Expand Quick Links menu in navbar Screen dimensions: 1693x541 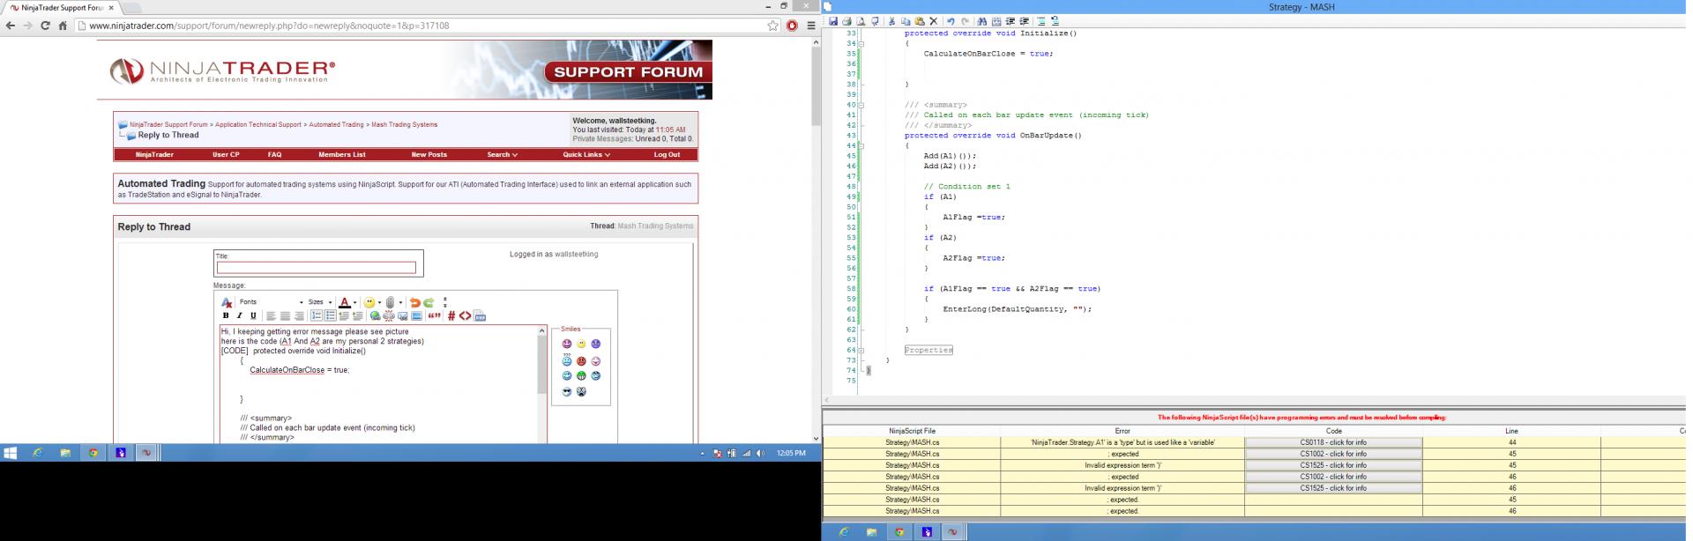pyautogui.click(x=586, y=155)
